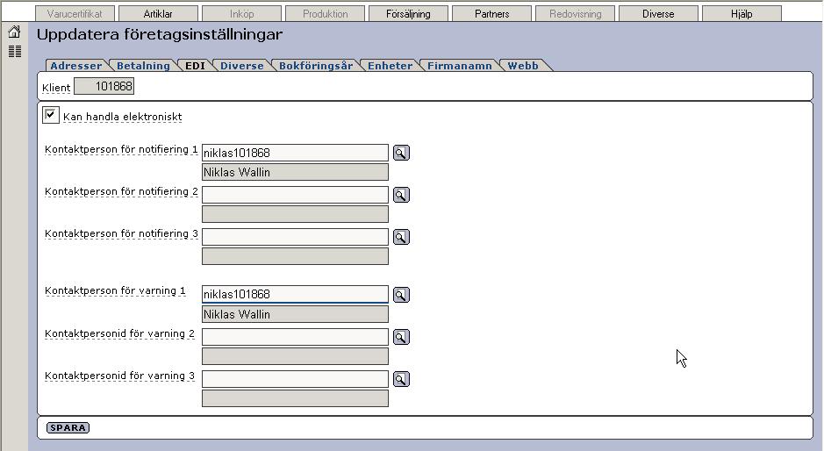Switch to the Bokföringsår tab
The image size is (824, 451).
point(315,66)
